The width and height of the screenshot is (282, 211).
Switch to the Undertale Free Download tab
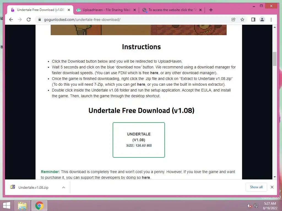pos(40,10)
